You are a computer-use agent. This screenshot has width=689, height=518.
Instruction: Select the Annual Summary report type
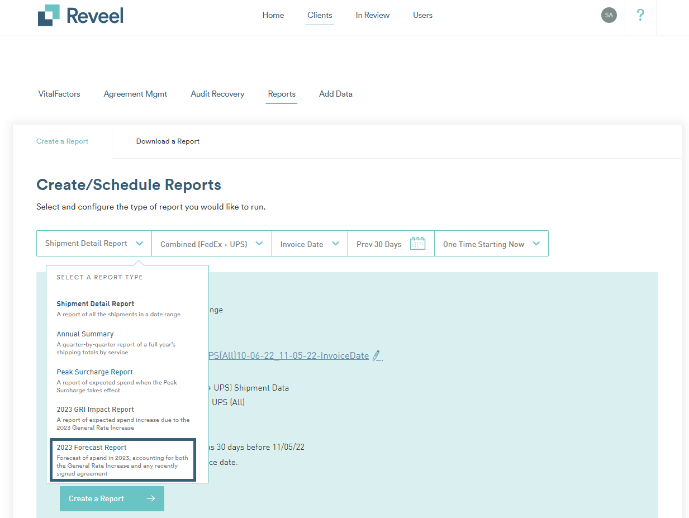[85, 334]
